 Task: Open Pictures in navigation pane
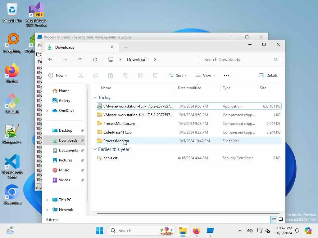(65, 160)
